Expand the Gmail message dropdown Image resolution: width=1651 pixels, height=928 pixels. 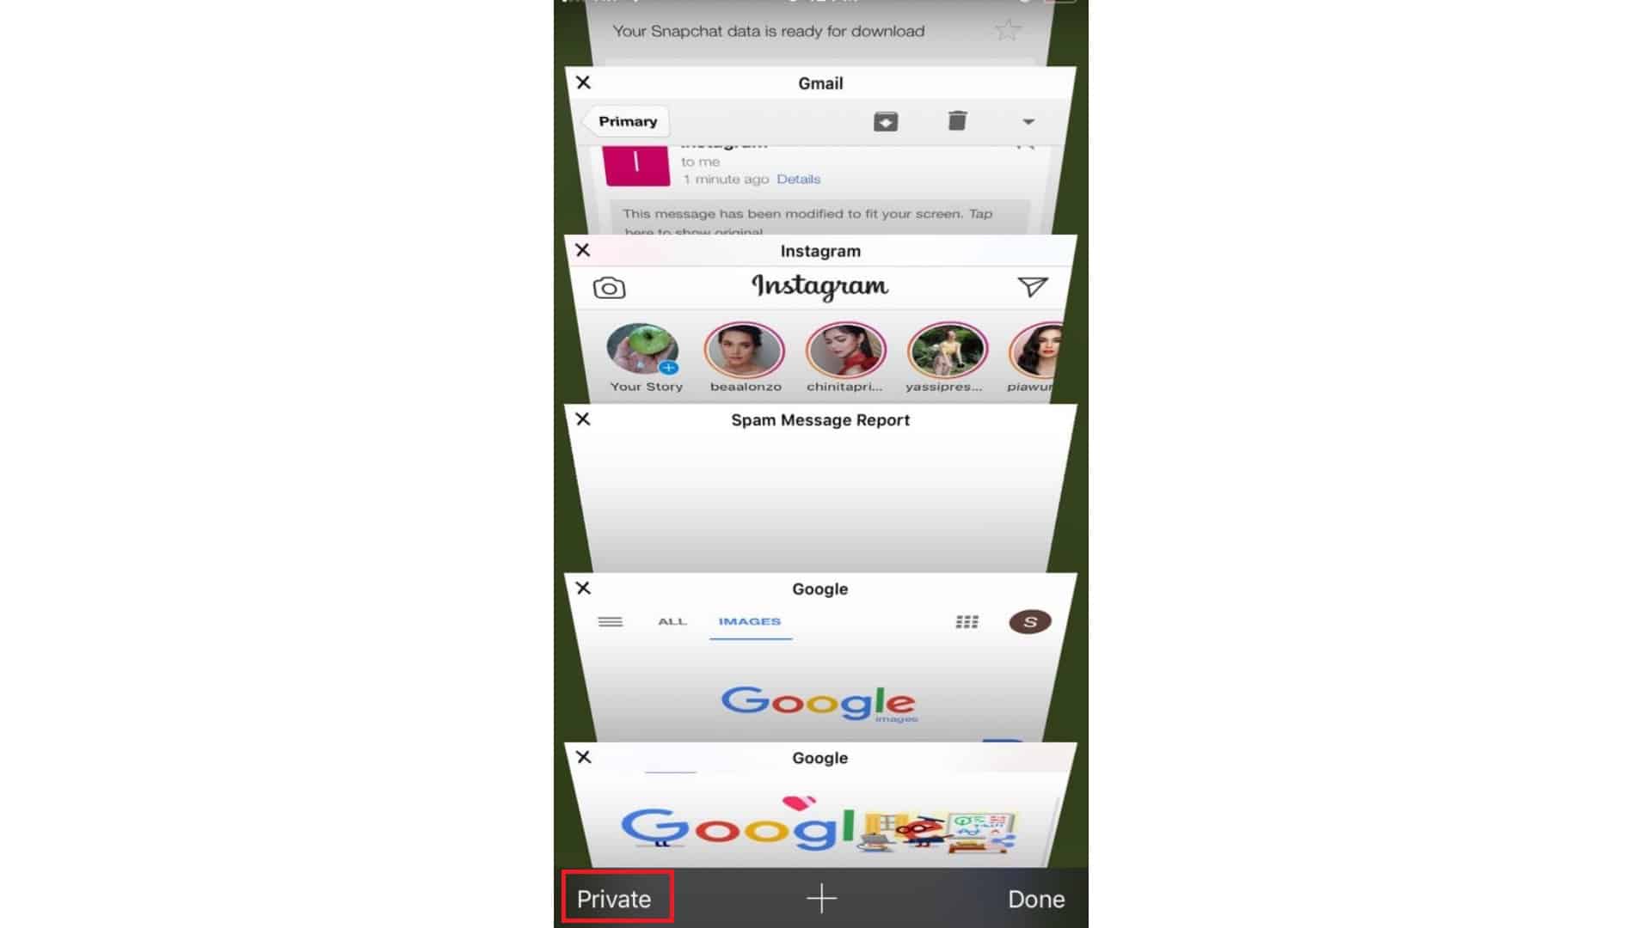point(1028,121)
